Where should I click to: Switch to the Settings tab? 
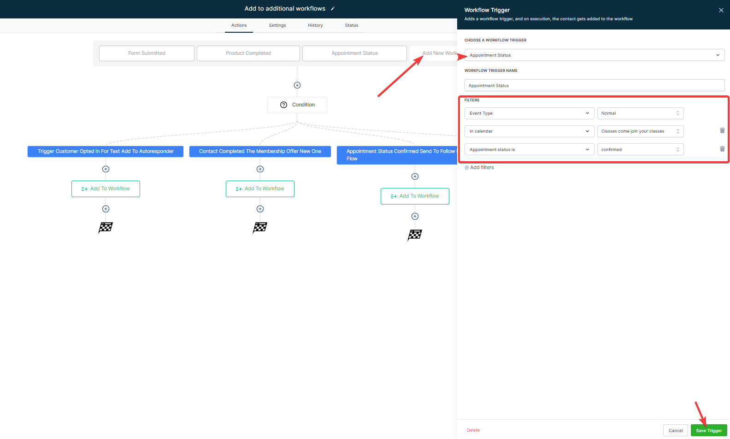tap(277, 25)
